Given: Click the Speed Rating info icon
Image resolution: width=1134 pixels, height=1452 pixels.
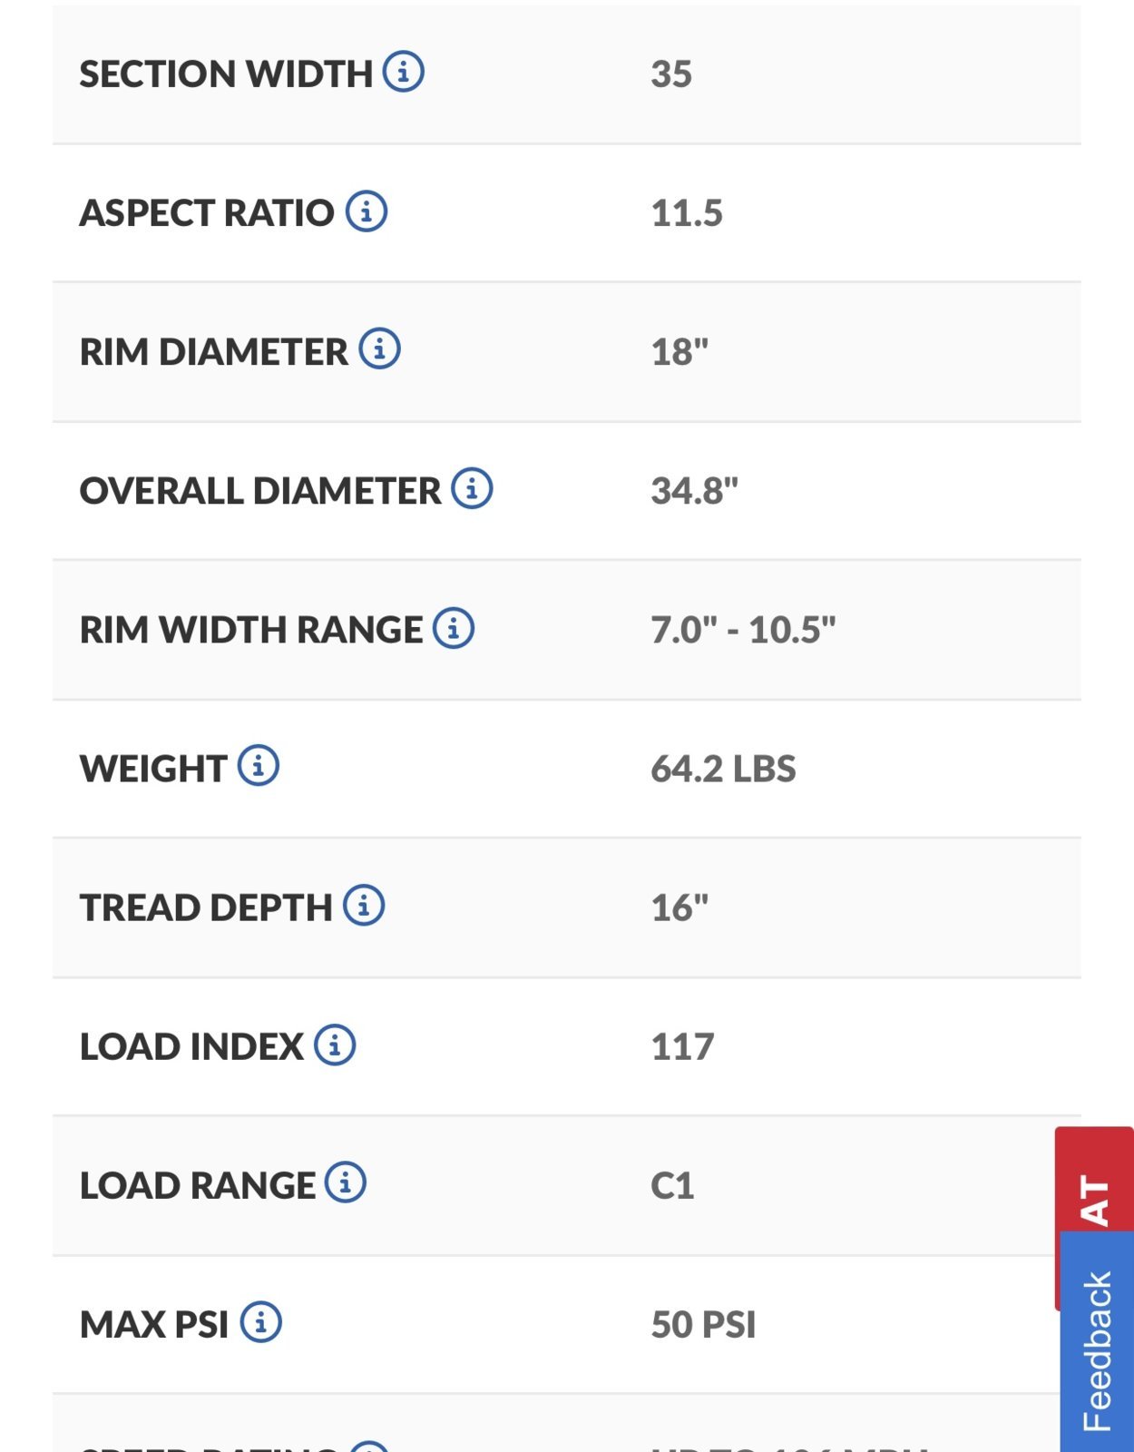Looking at the screenshot, I should 370,1447.
